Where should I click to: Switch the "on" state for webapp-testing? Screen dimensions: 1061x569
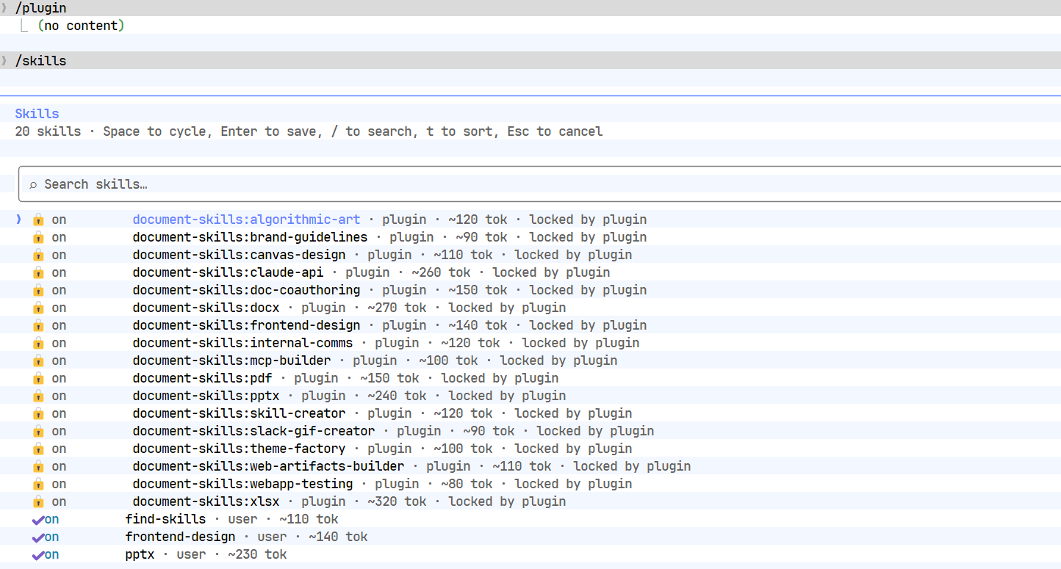click(59, 484)
